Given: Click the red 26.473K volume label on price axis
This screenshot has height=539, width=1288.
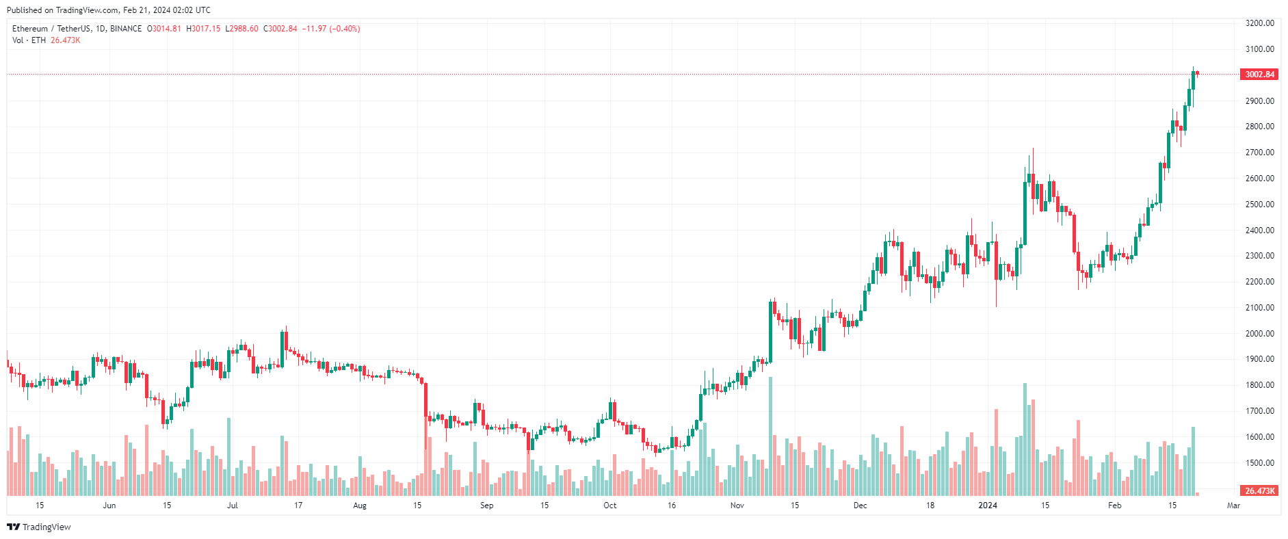Looking at the screenshot, I should pyautogui.click(x=1259, y=491).
